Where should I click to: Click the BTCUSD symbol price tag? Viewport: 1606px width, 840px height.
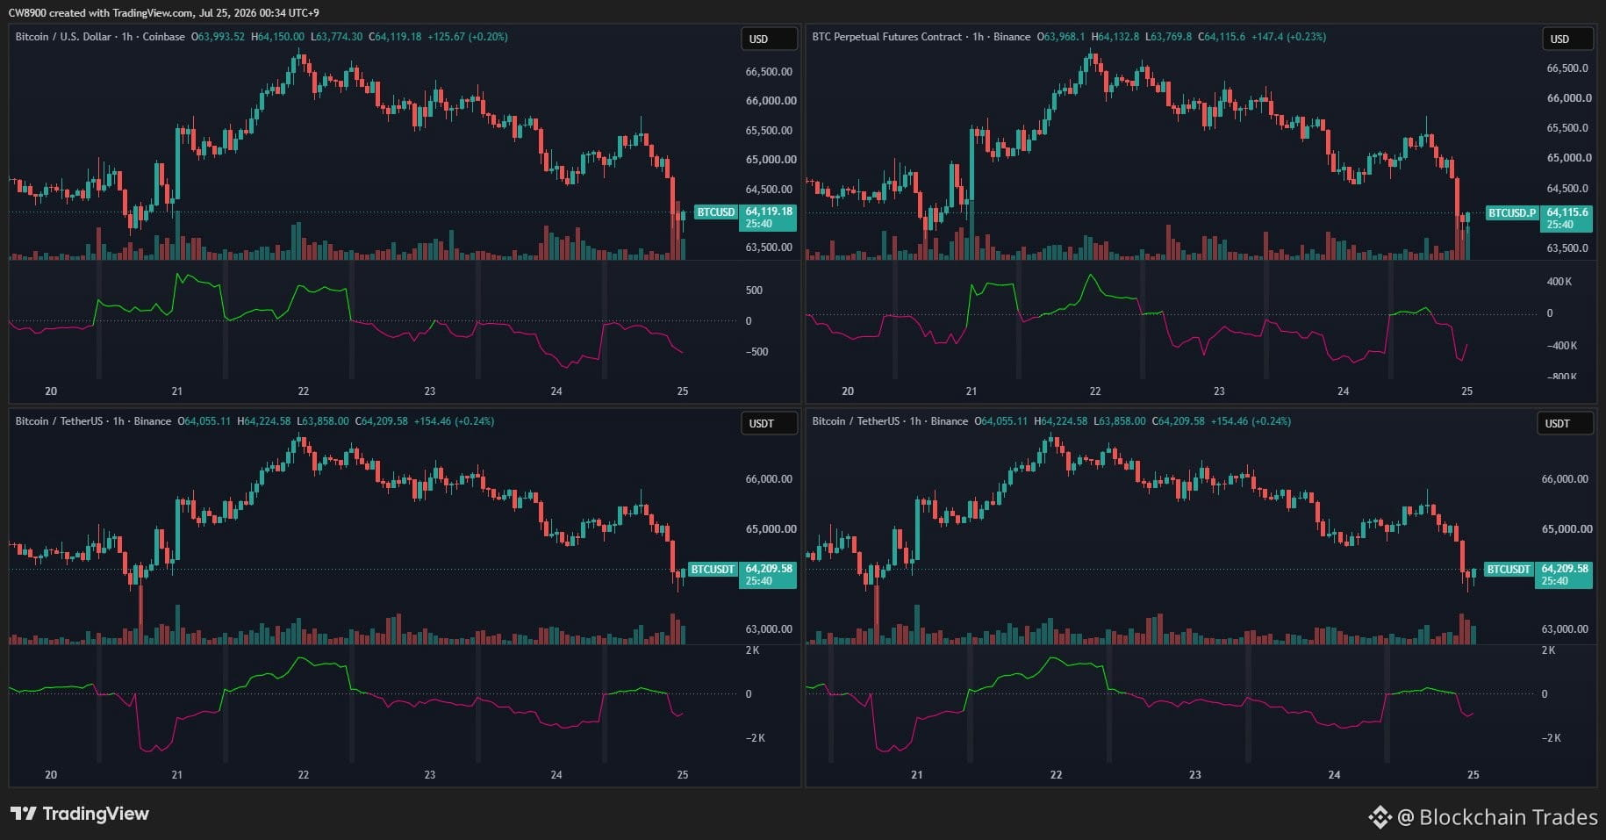pos(715,212)
